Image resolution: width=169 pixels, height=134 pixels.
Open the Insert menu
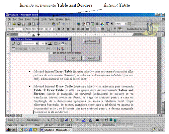click(28, 19)
